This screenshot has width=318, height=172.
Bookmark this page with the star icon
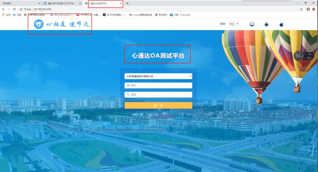(x=301, y=9)
